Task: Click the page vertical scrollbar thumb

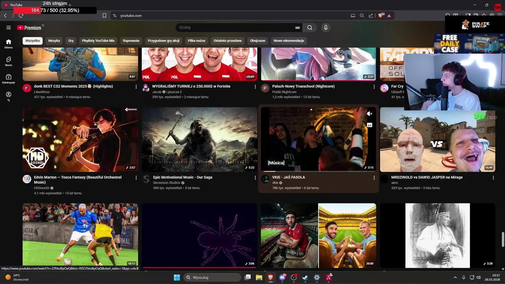Action: 503,239
